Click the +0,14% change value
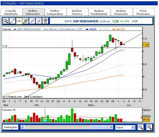 pos(125,21)
